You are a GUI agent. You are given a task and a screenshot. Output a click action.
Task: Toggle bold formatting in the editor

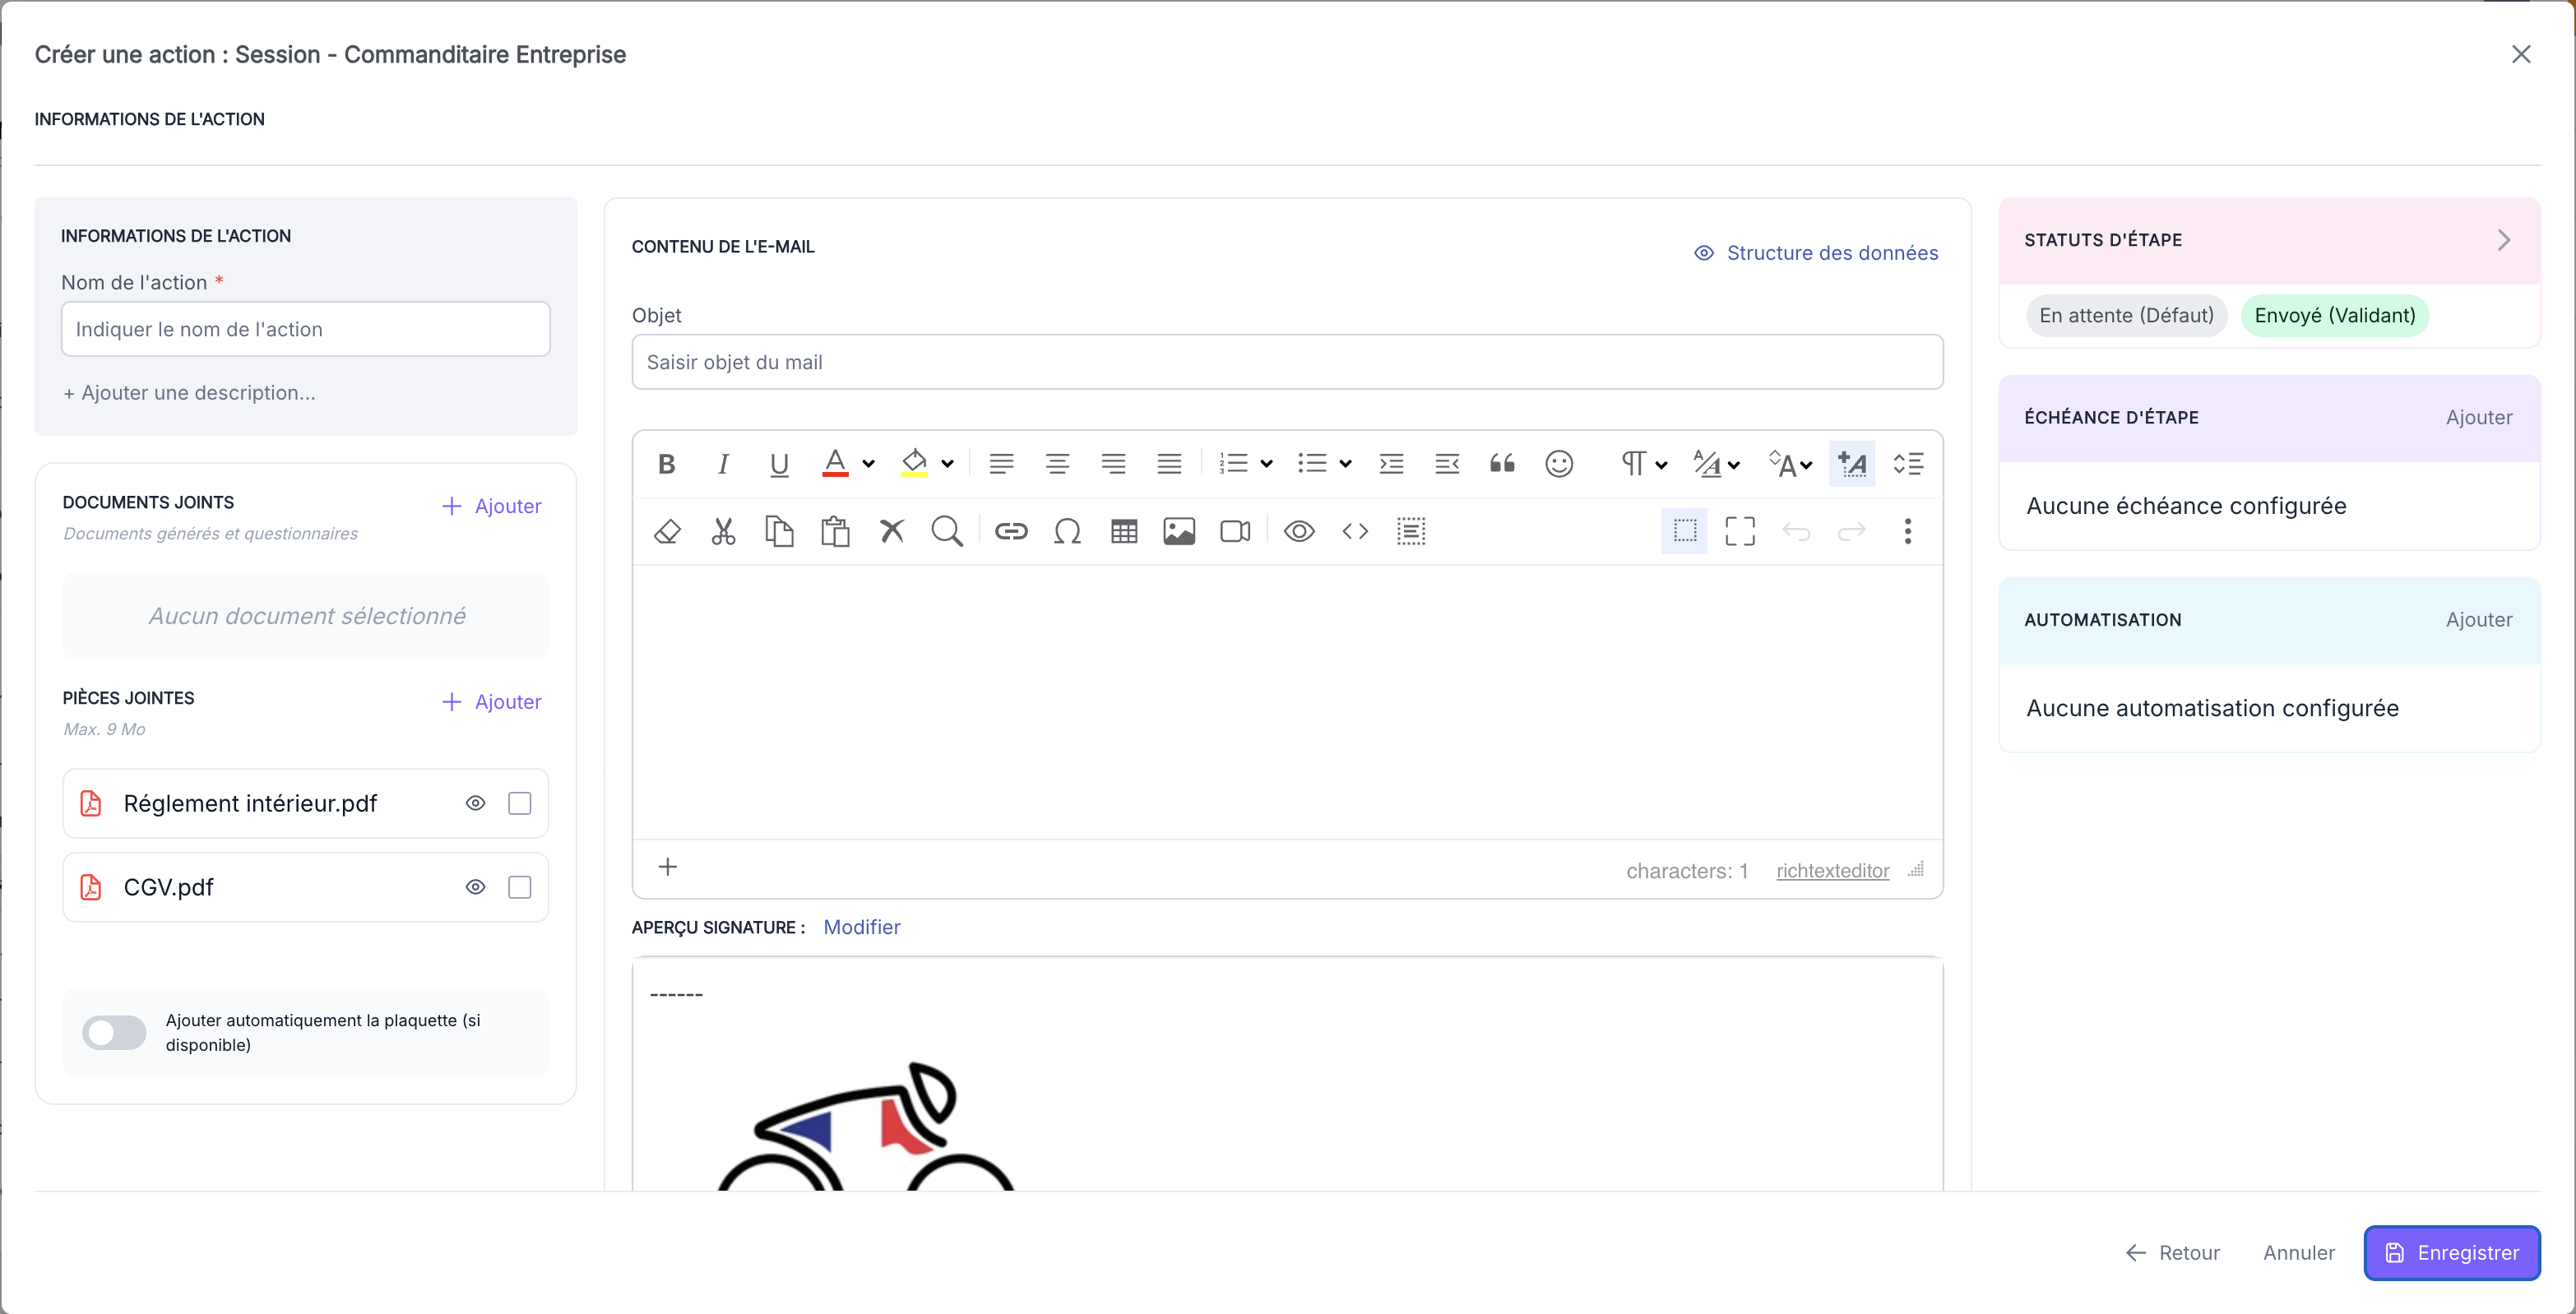point(667,464)
